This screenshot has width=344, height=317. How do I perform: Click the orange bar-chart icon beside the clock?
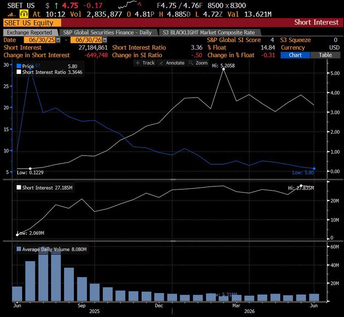coord(12,15)
